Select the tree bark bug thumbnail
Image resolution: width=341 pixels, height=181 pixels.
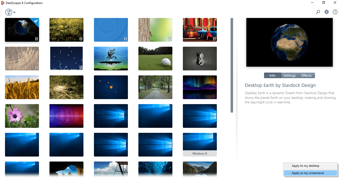coord(155,30)
